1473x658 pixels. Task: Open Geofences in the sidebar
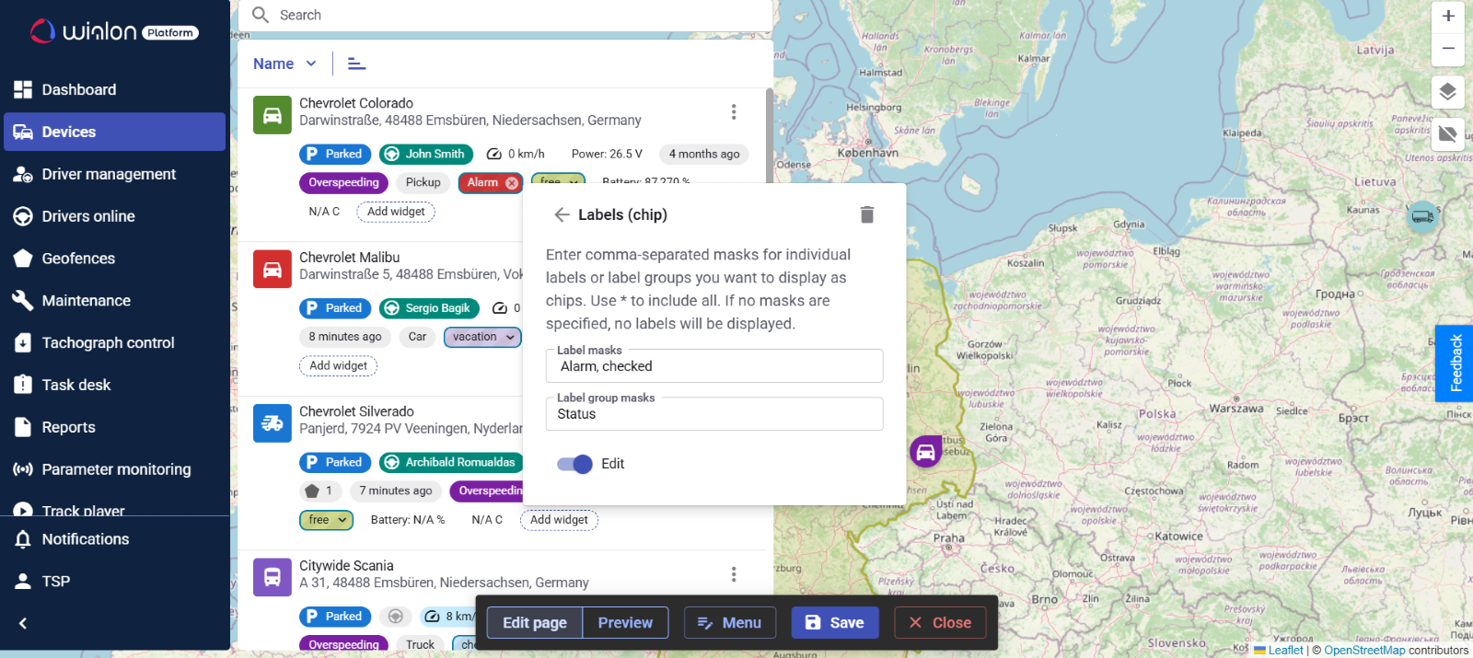[x=78, y=259]
